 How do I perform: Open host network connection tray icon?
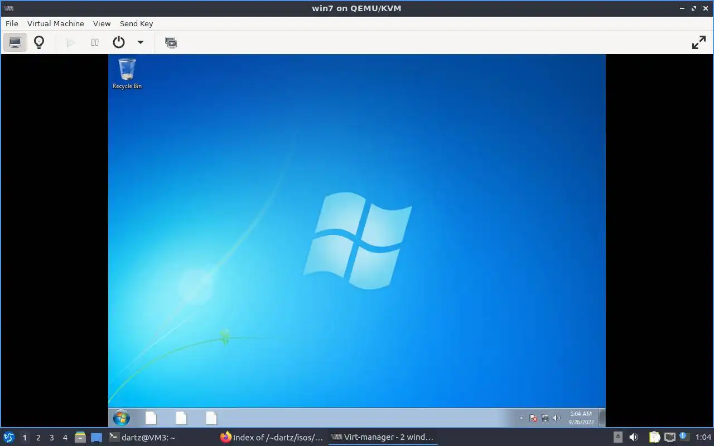pyautogui.click(x=669, y=438)
